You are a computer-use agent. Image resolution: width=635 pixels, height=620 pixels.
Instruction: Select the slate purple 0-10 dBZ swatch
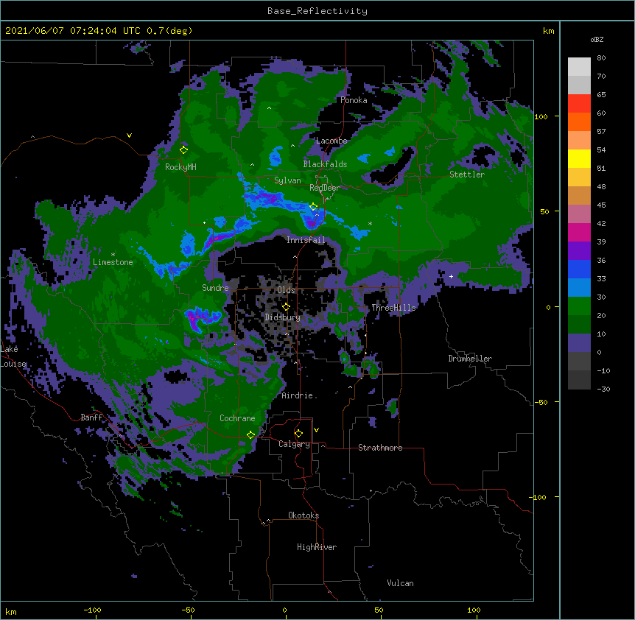[579, 343]
